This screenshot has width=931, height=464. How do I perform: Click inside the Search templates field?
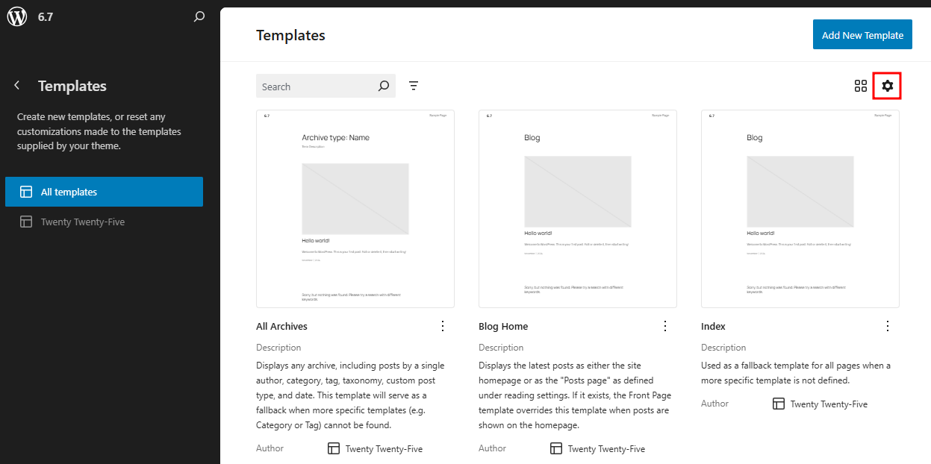314,86
